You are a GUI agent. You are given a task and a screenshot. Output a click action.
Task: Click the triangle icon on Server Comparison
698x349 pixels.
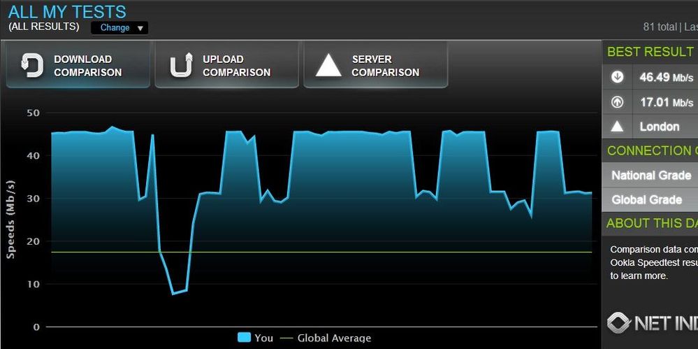[328, 66]
